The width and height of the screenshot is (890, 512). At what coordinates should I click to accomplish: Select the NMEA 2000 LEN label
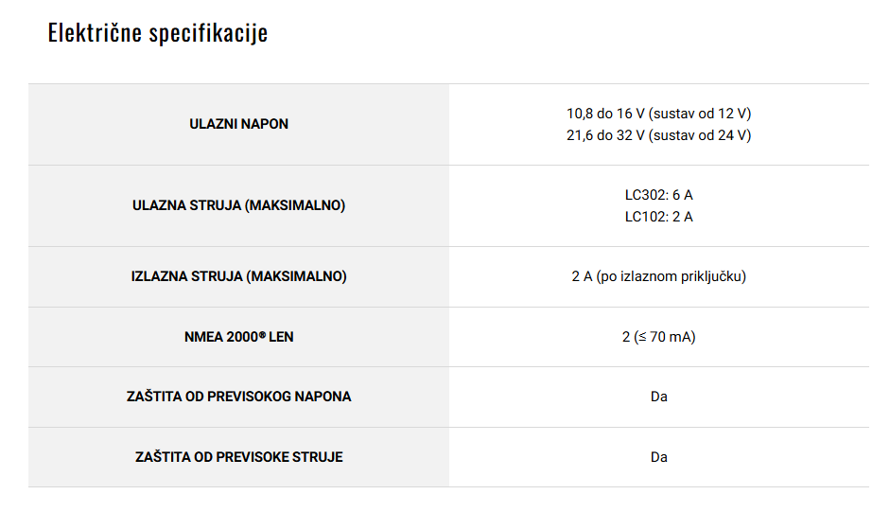pyautogui.click(x=239, y=337)
